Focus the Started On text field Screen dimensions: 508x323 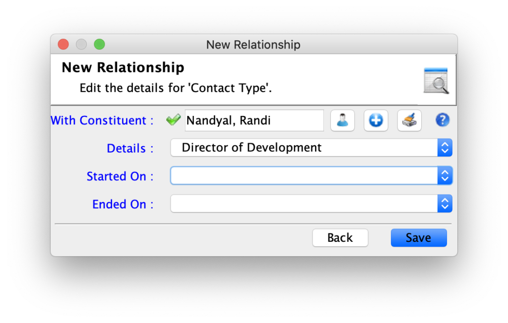click(x=304, y=176)
